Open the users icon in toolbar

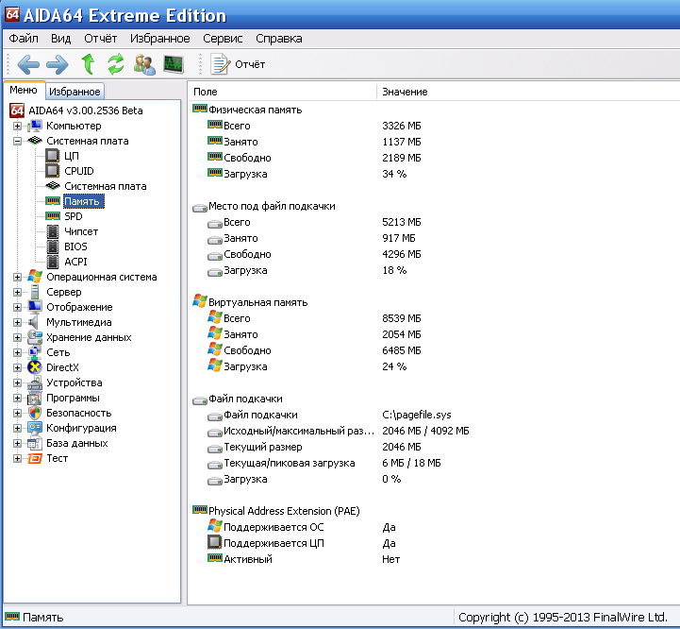tap(144, 64)
